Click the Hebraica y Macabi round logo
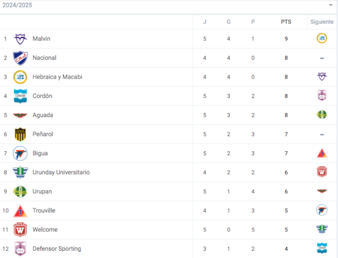338x258 pixels. 20,77
